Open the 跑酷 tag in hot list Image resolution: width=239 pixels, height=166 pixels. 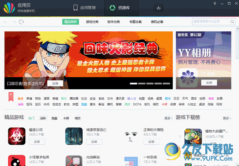click(84, 105)
